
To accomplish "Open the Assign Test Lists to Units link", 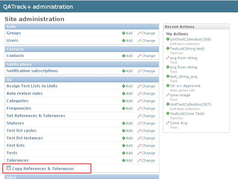I will pos(32,86).
